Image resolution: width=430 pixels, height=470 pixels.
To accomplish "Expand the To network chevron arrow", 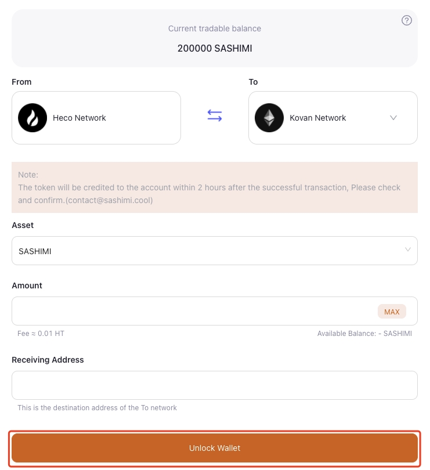I will (x=393, y=118).
